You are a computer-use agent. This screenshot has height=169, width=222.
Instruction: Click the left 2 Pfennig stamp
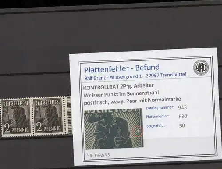(16, 117)
